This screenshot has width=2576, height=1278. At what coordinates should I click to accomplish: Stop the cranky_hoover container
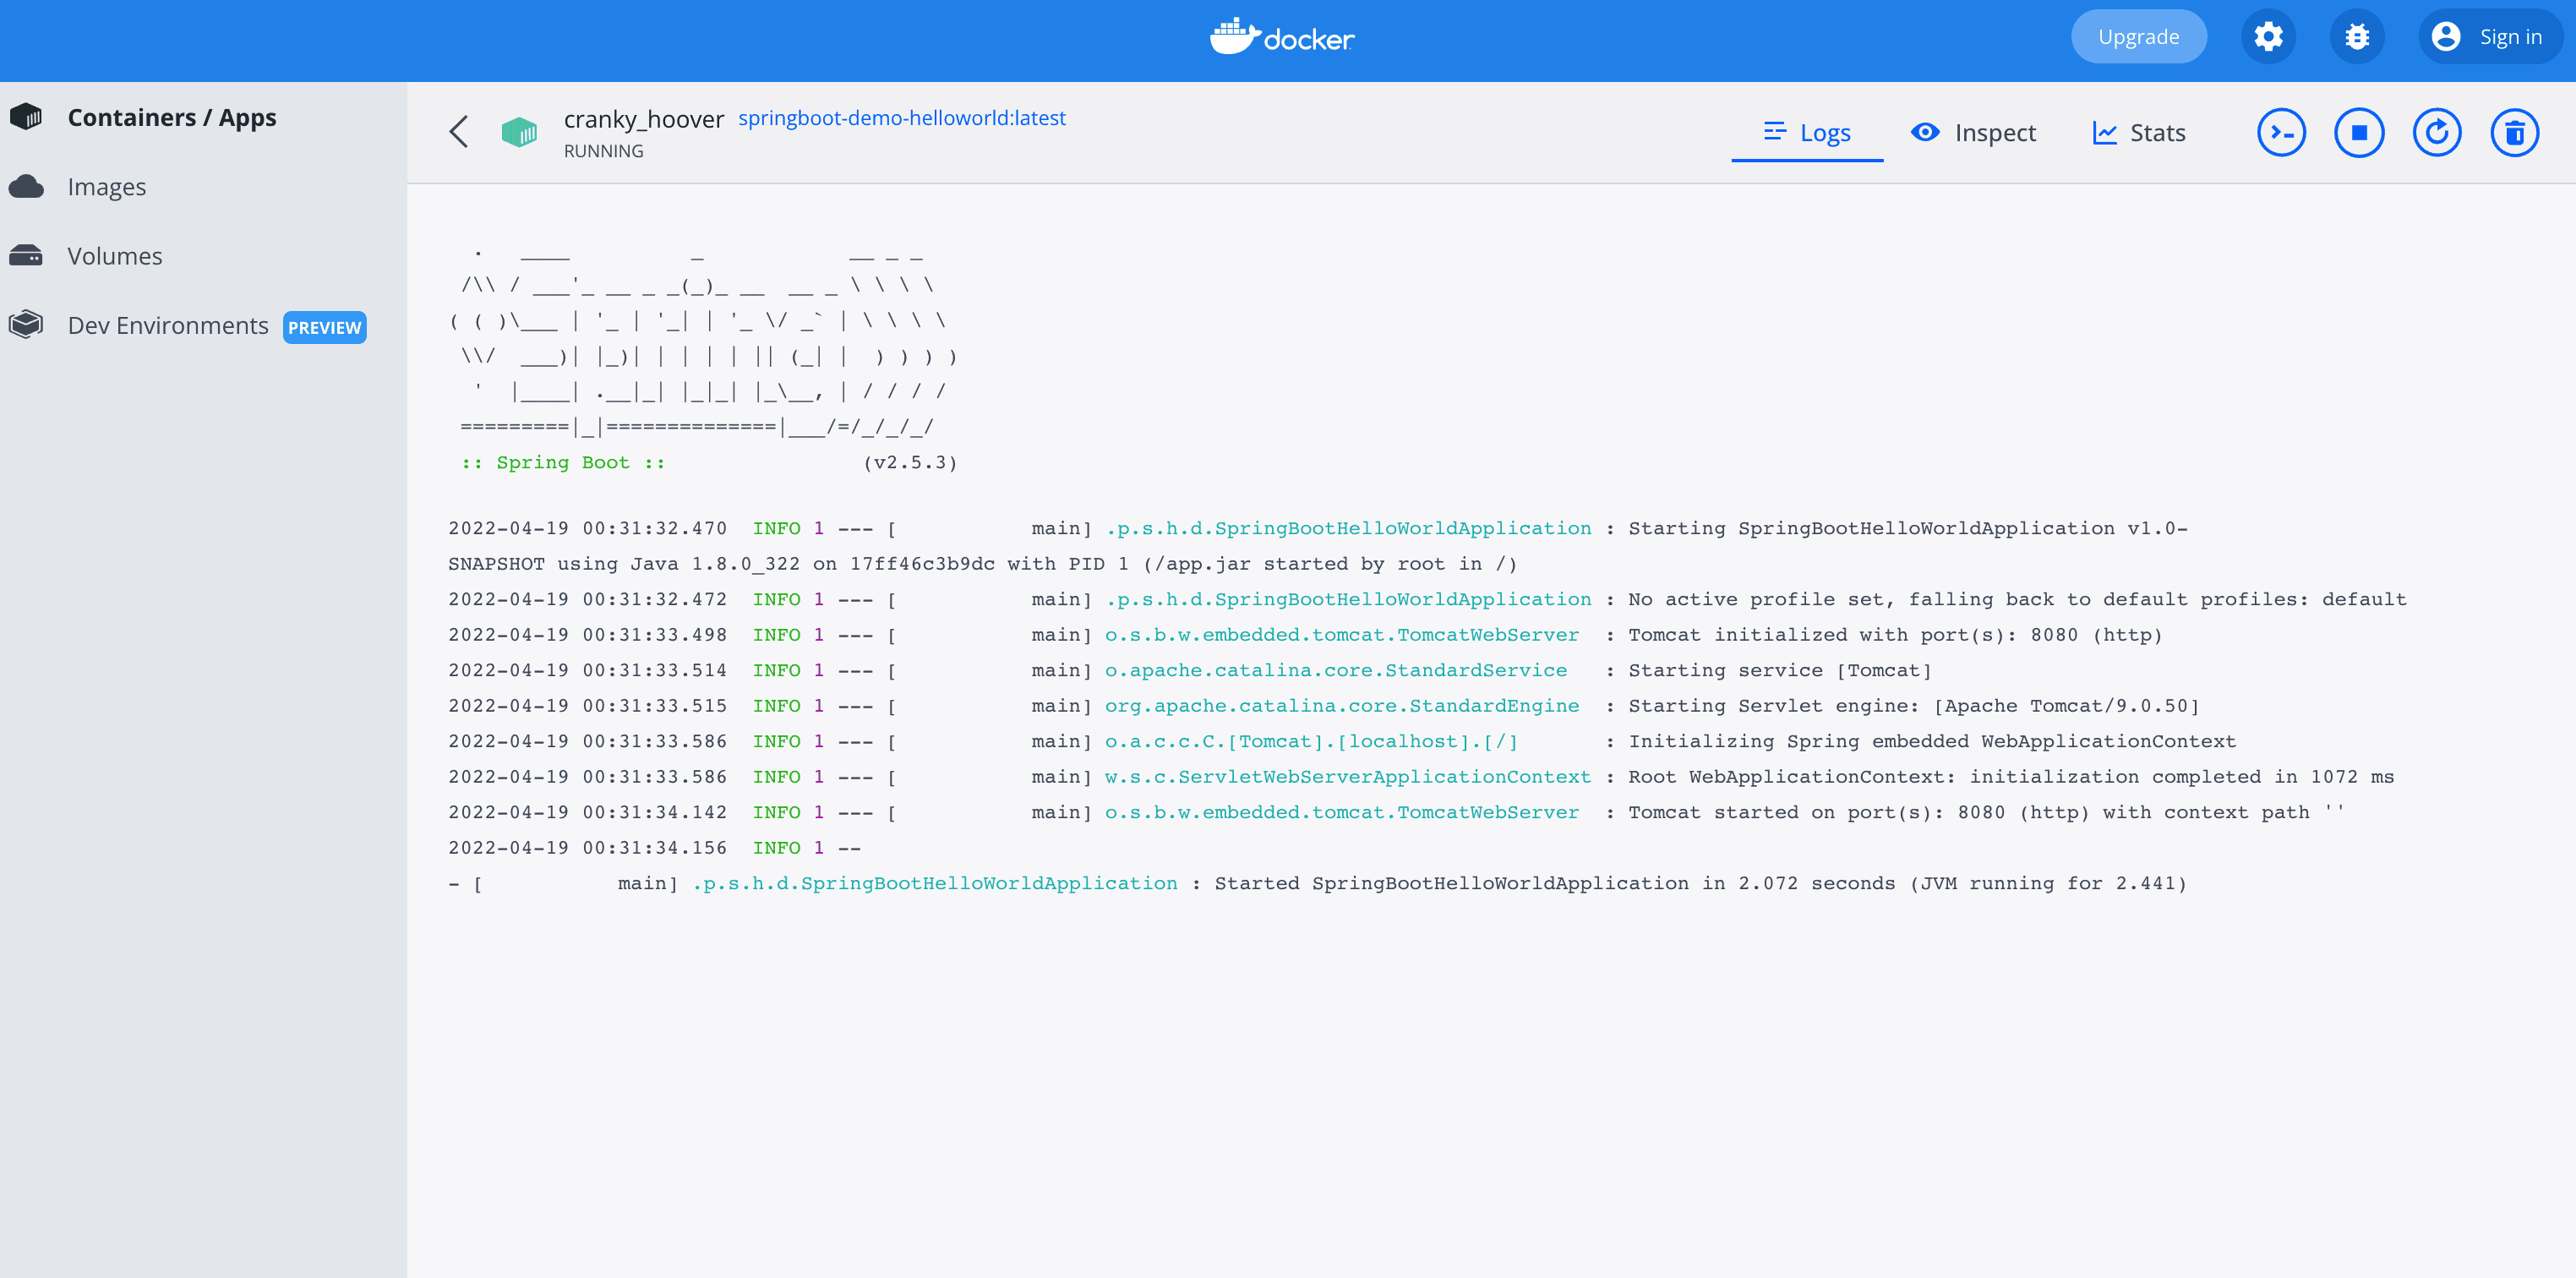coord(2359,133)
